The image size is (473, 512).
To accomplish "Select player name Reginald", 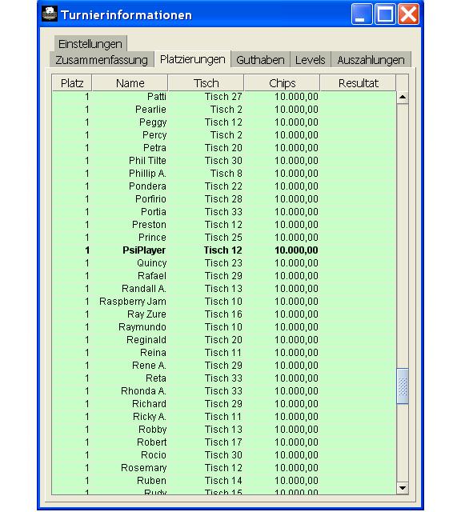I will 146,339.
